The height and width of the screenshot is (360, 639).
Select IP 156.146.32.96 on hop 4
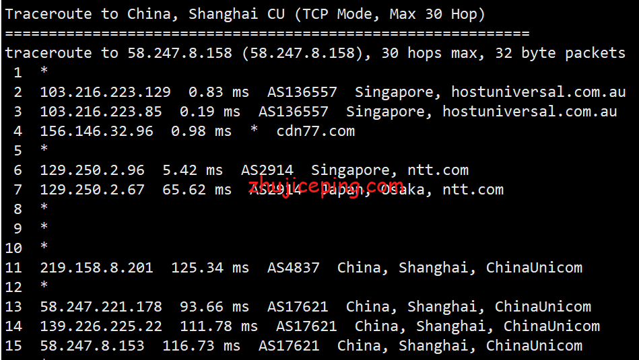(x=96, y=131)
